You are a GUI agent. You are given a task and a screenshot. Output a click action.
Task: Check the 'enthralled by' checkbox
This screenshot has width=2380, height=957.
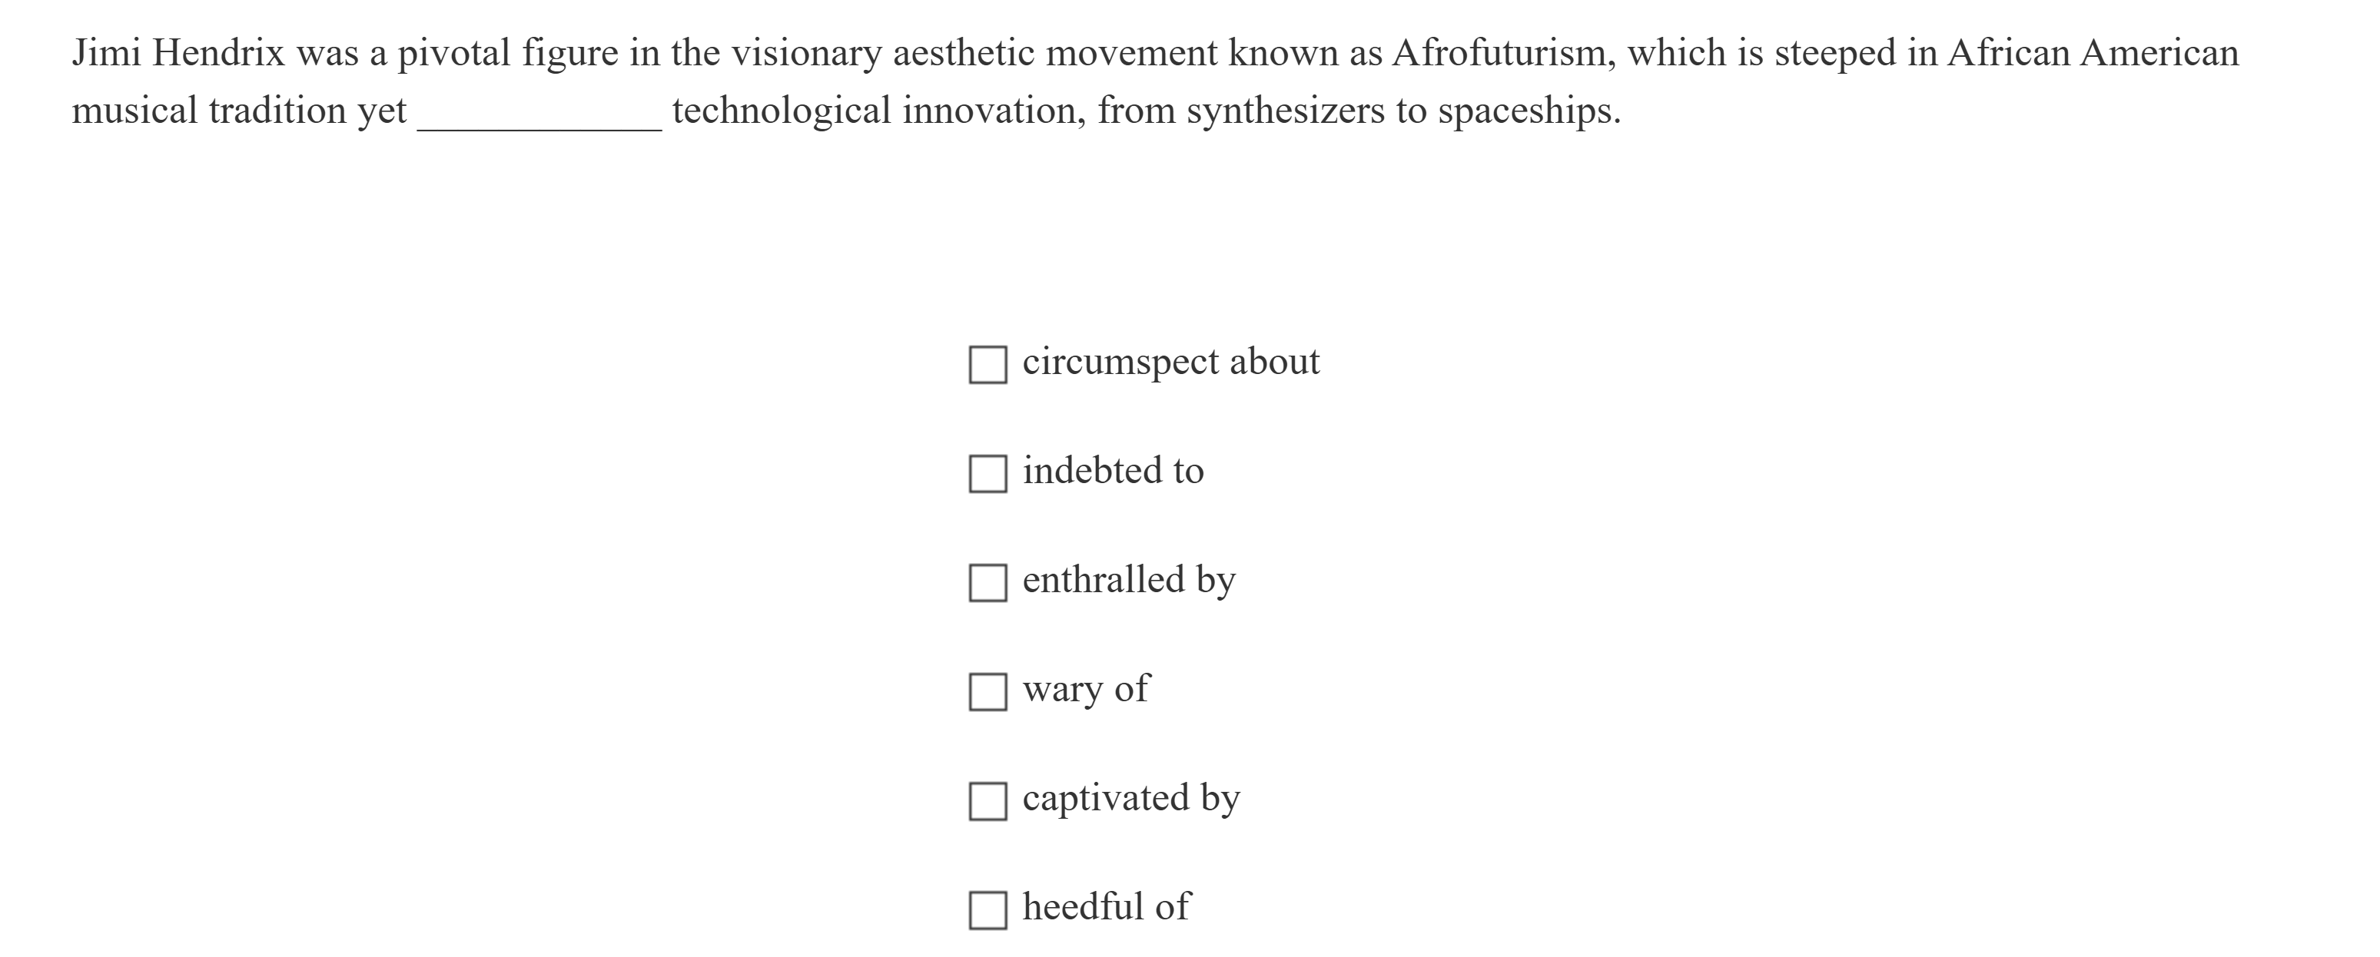pyautogui.click(x=988, y=582)
